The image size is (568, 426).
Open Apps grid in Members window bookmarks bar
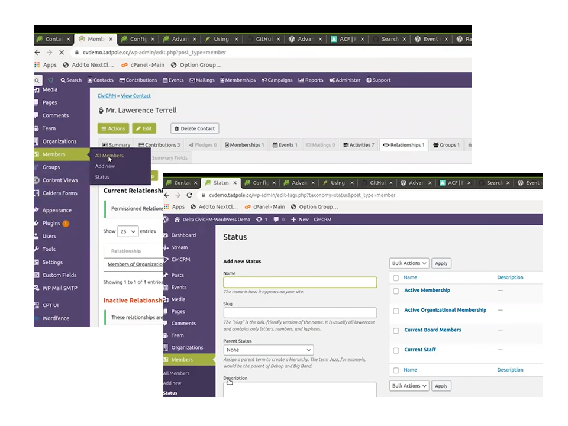tap(46, 65)
